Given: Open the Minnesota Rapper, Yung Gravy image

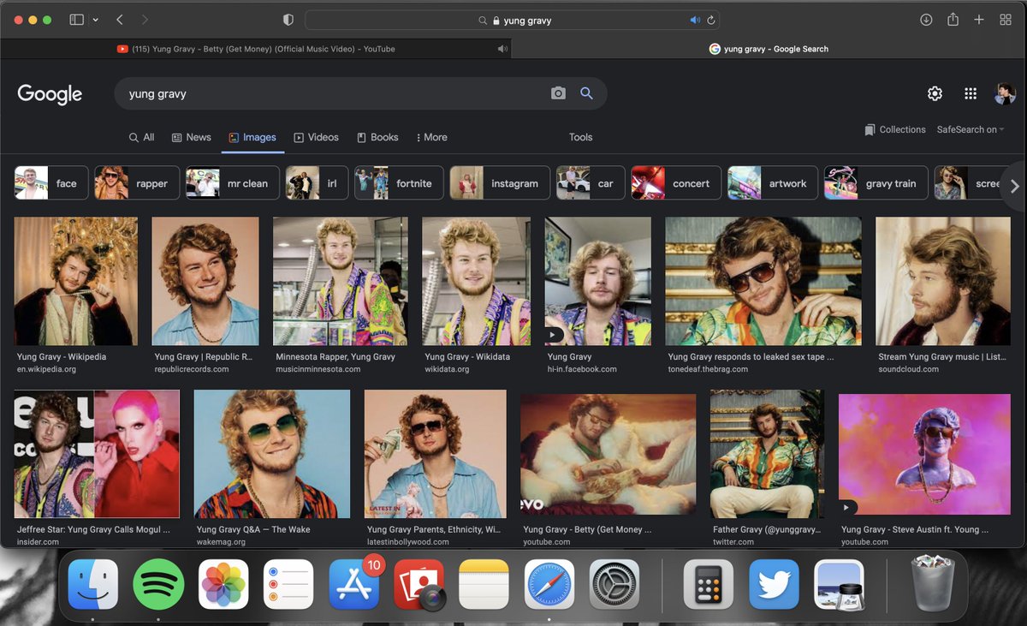Looking at the screenshot, I should pos(341,281).
